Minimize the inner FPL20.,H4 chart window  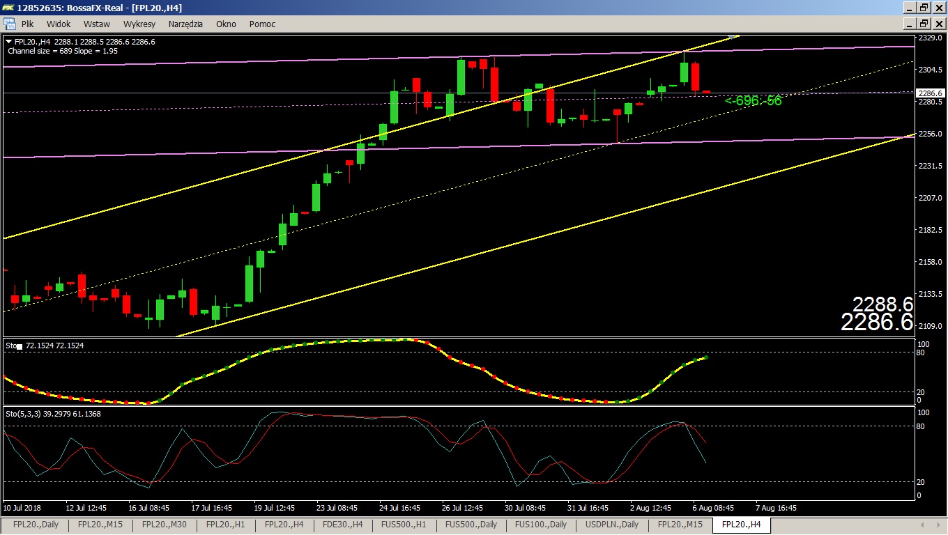[910, 24]
